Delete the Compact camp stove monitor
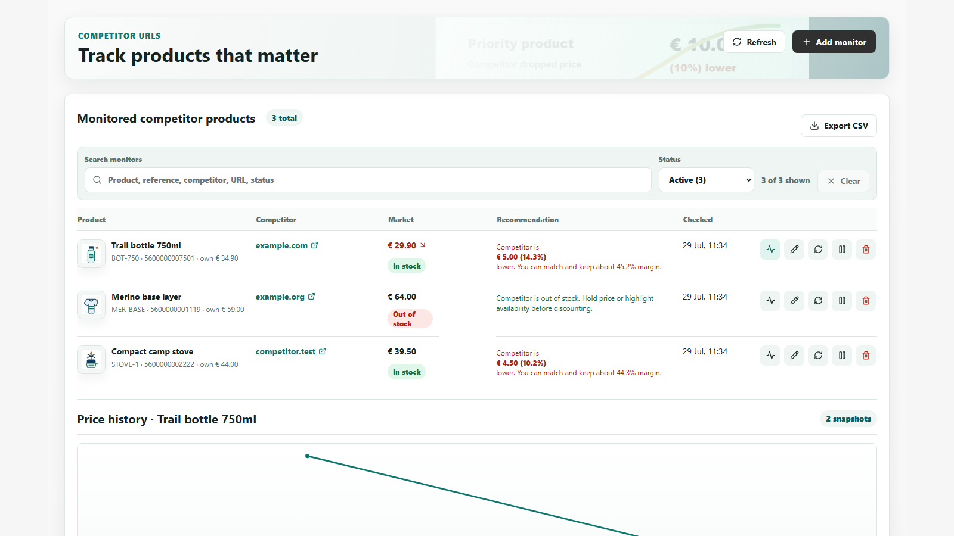954x536 pixels. click(x=866, y=356)
